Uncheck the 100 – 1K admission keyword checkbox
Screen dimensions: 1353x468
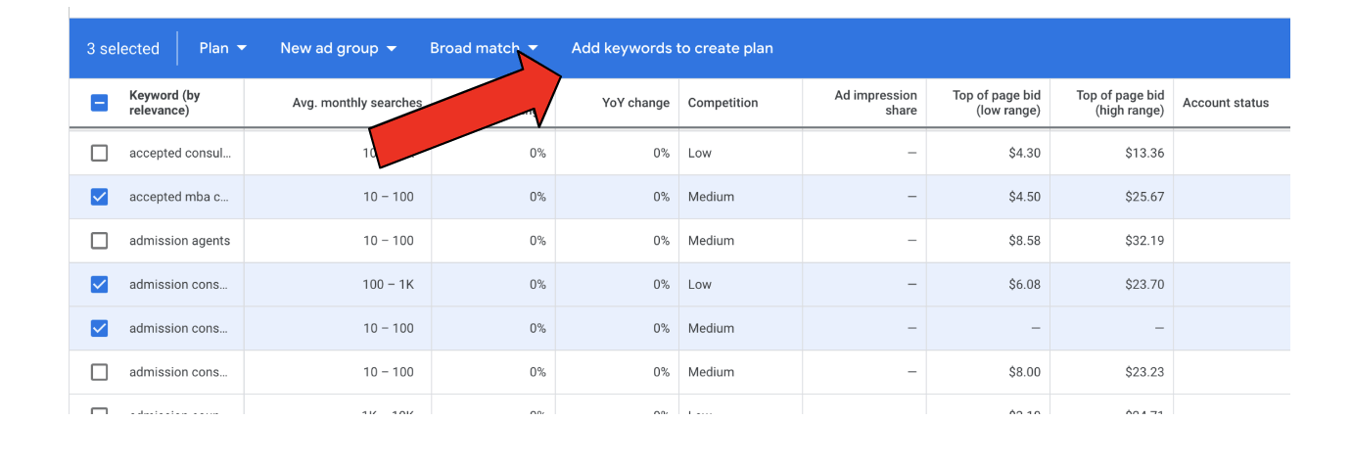(99, 285)
